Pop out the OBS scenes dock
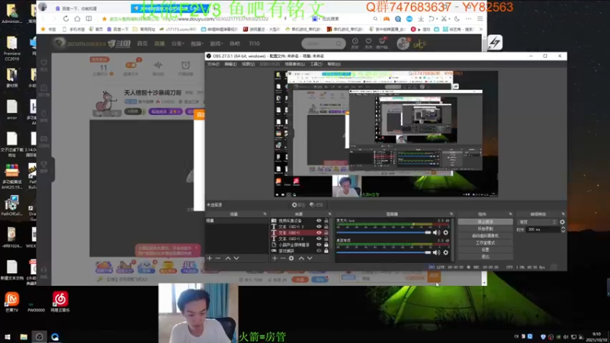Screen dimensions: 610x343 265,214
